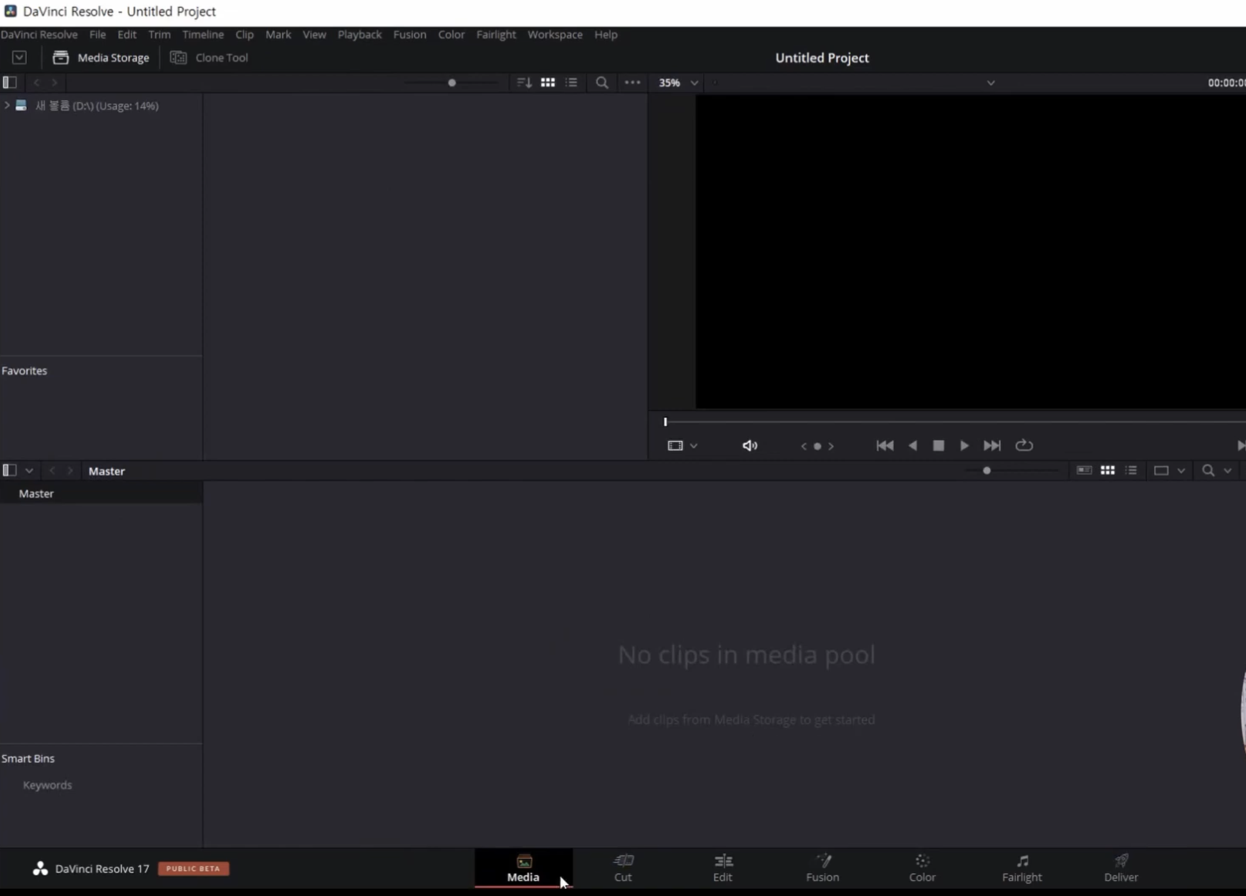Open the media pool search options dropdown
This screenshot has height=896, width=1246.
pyautogui.click(x=1228, y=471)
